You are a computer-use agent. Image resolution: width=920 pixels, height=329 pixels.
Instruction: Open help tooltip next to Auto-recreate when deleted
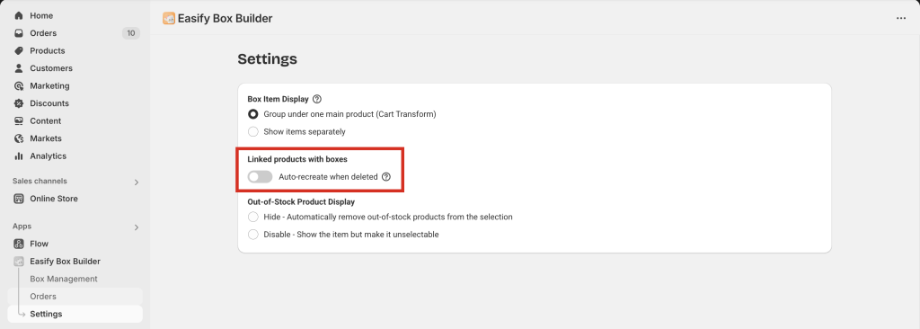(x=385, y=177)
